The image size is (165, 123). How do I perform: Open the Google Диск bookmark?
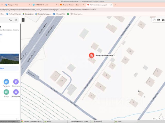28,14
